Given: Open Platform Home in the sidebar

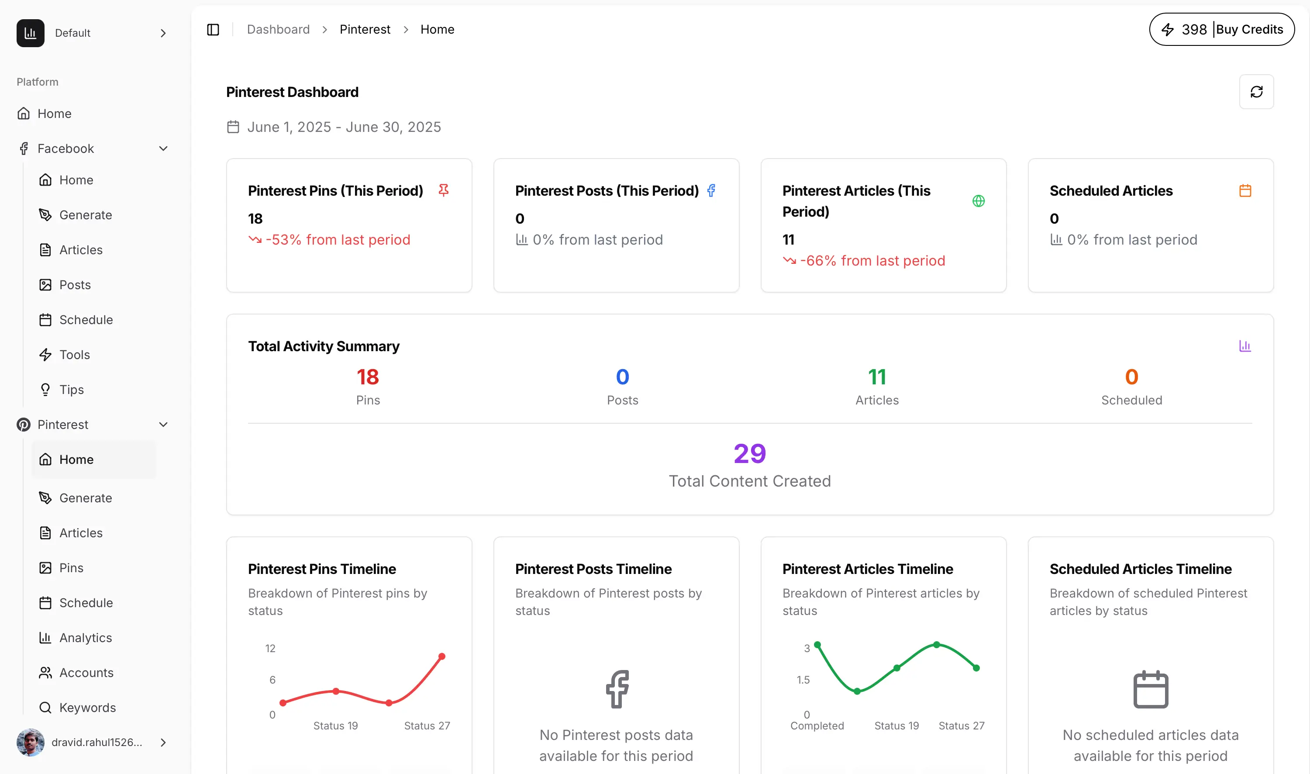Looking at the screenshot, I should click(x=94, y=113).
